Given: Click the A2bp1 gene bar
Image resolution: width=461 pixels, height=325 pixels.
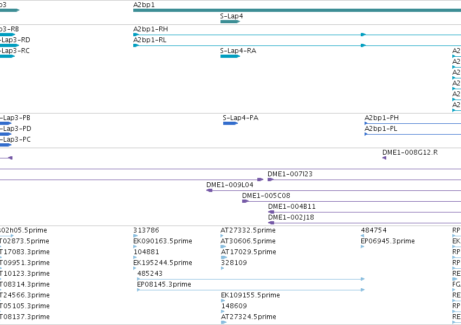Looking at the screenshot, I should pos(297,10).
